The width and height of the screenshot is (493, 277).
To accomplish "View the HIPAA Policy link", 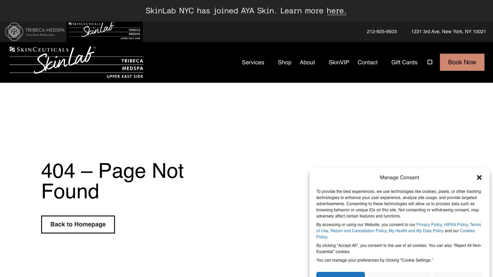I will pos(456,225).
